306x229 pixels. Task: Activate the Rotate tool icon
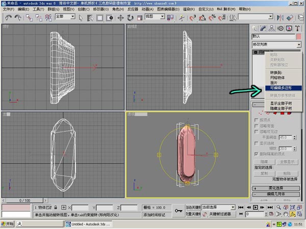130,18
